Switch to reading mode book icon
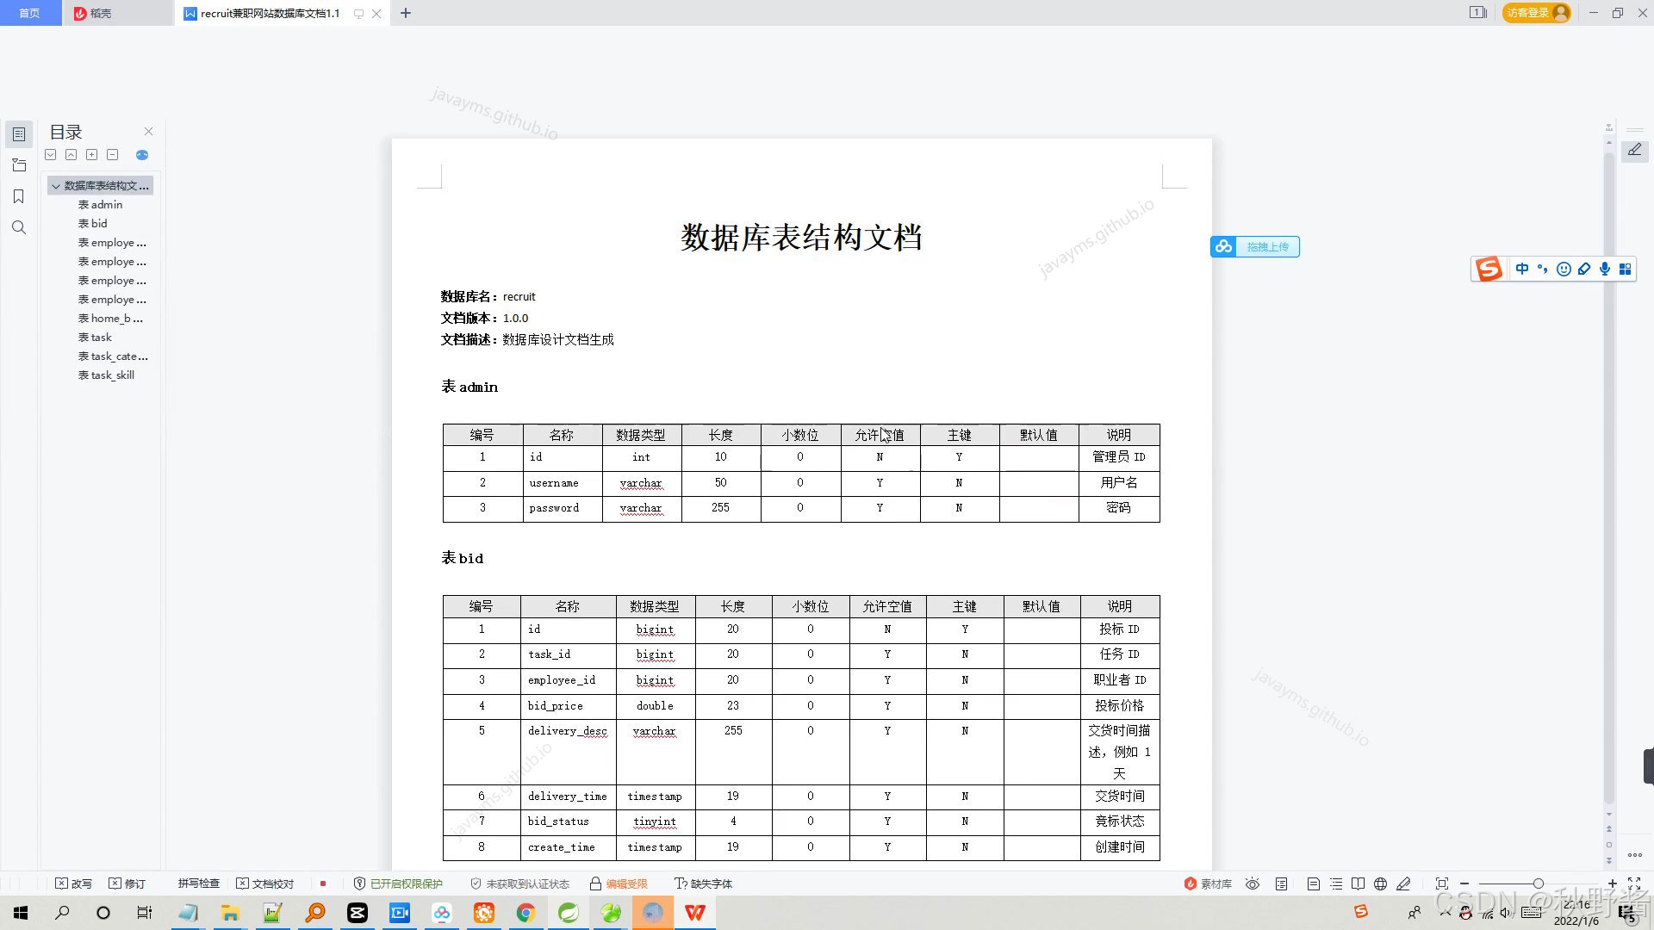 [1358, 883]
